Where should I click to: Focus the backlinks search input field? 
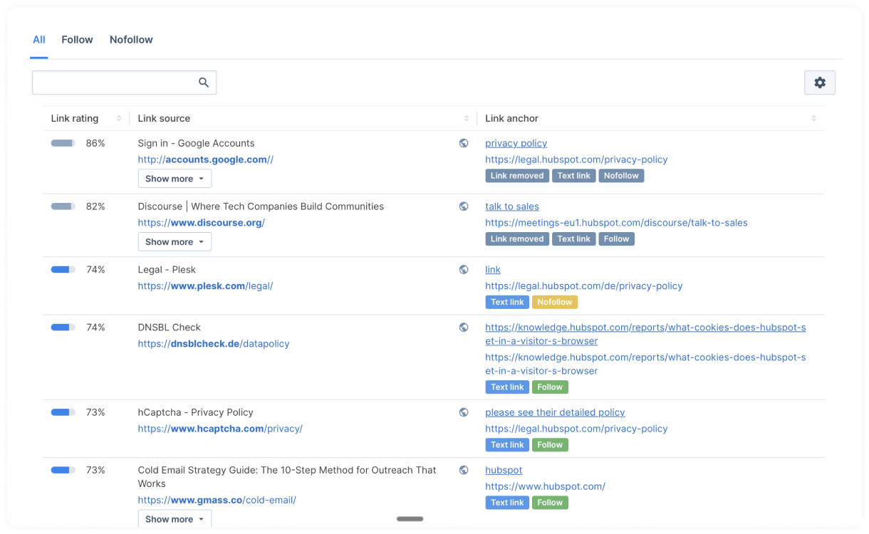click(x=124, y=83)
